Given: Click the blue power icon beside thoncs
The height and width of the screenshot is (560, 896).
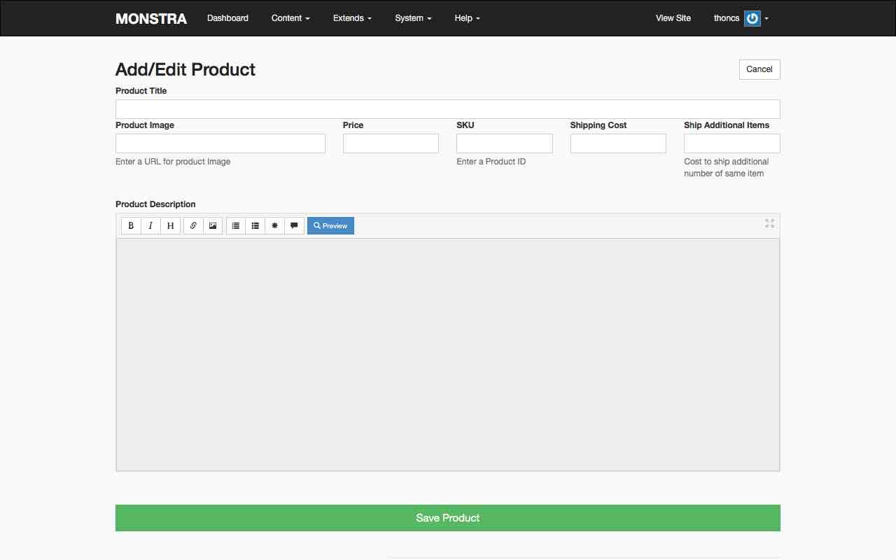Looking at the screenshot, I should [752, 18].
